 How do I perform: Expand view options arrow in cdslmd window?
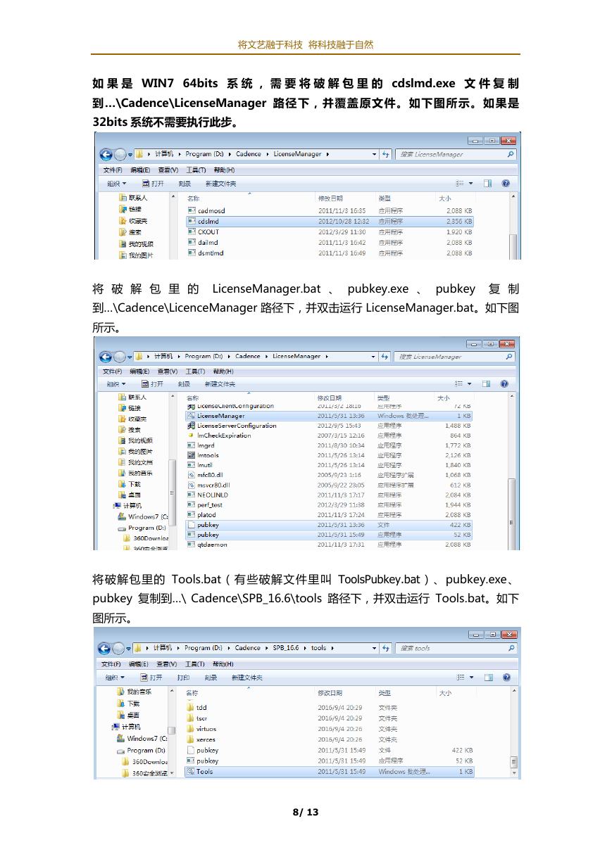[x=471, y=184]
